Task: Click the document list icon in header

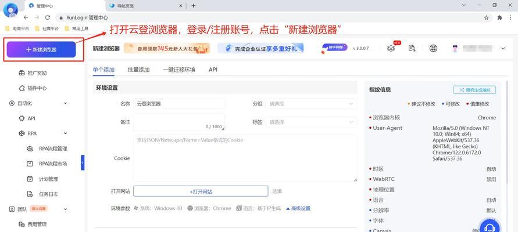Action: click(x=412, y=48)
